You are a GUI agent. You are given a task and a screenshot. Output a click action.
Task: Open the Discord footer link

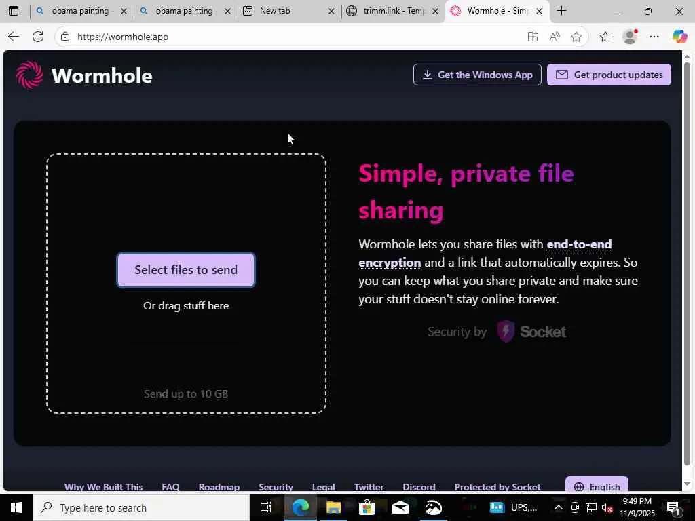[x=419, y=487]
